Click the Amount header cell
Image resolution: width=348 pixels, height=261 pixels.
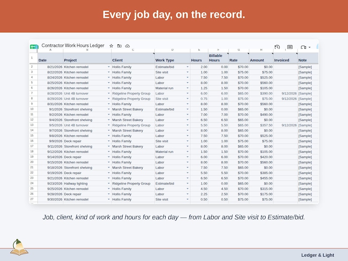tap(261, 58)
